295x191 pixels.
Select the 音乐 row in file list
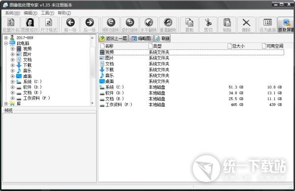click(192, 76)
